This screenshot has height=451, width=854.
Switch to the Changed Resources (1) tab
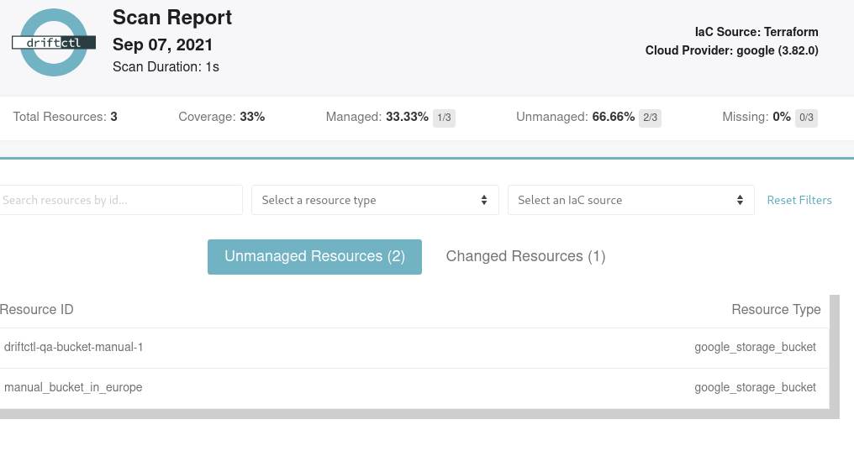pyautogui.click(x=525, y=256)
